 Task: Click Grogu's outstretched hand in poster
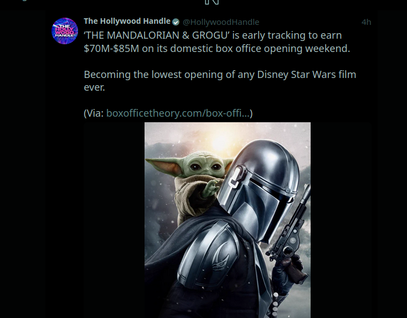click(x=211, y=188)
